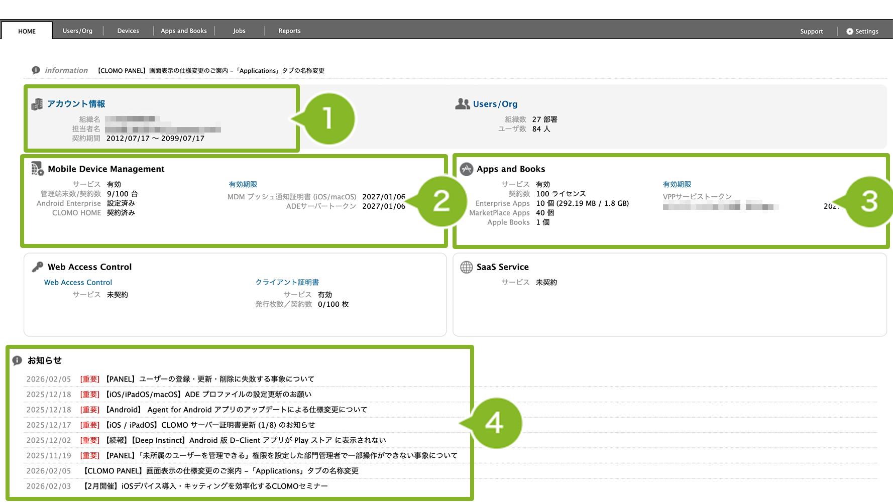Open the Devices tab

128,31
